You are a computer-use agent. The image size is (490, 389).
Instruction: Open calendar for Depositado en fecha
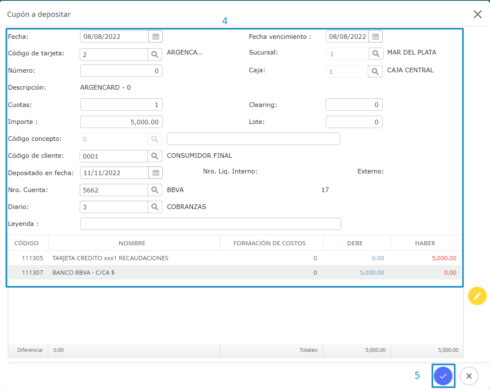pyautogui.click(x=156, y=173)
